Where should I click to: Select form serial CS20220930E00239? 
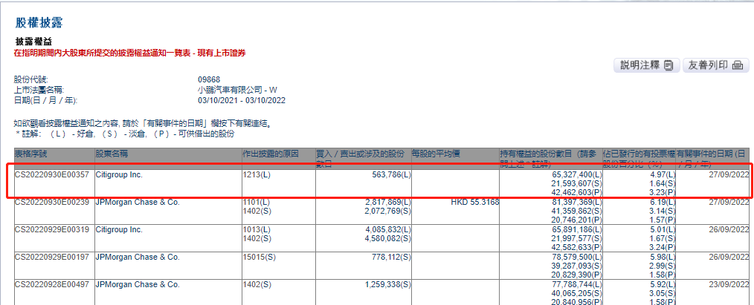pos(52,203)
